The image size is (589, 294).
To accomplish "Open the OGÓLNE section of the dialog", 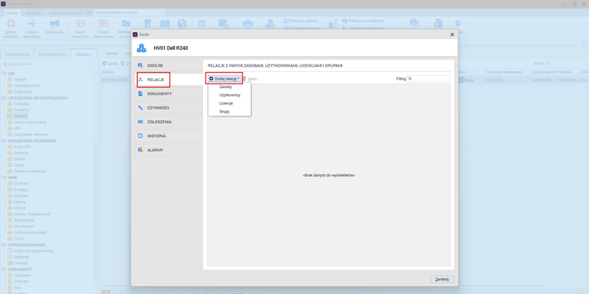I will [169, 65].
